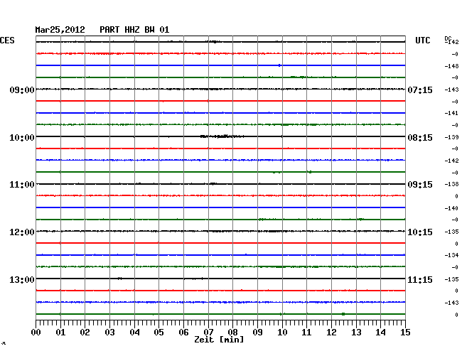The width and height of the screenshot is (462, 351).
Task: Click the PART HHZ BW 01 station title
Action: (134, 30)
